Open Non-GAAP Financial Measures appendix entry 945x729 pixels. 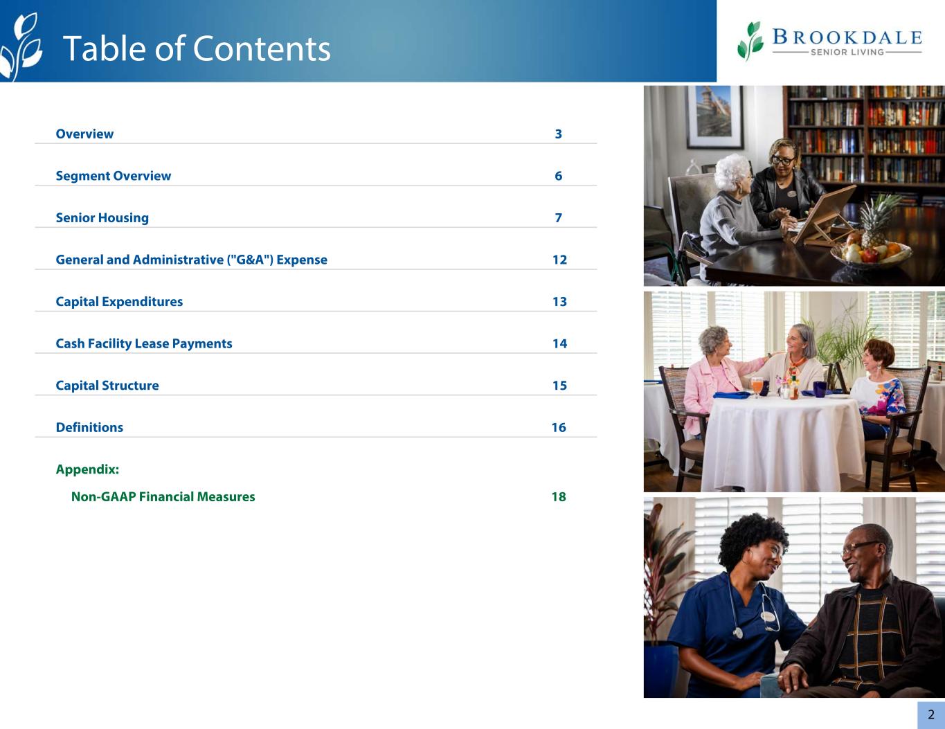click(x=163, y=496)
